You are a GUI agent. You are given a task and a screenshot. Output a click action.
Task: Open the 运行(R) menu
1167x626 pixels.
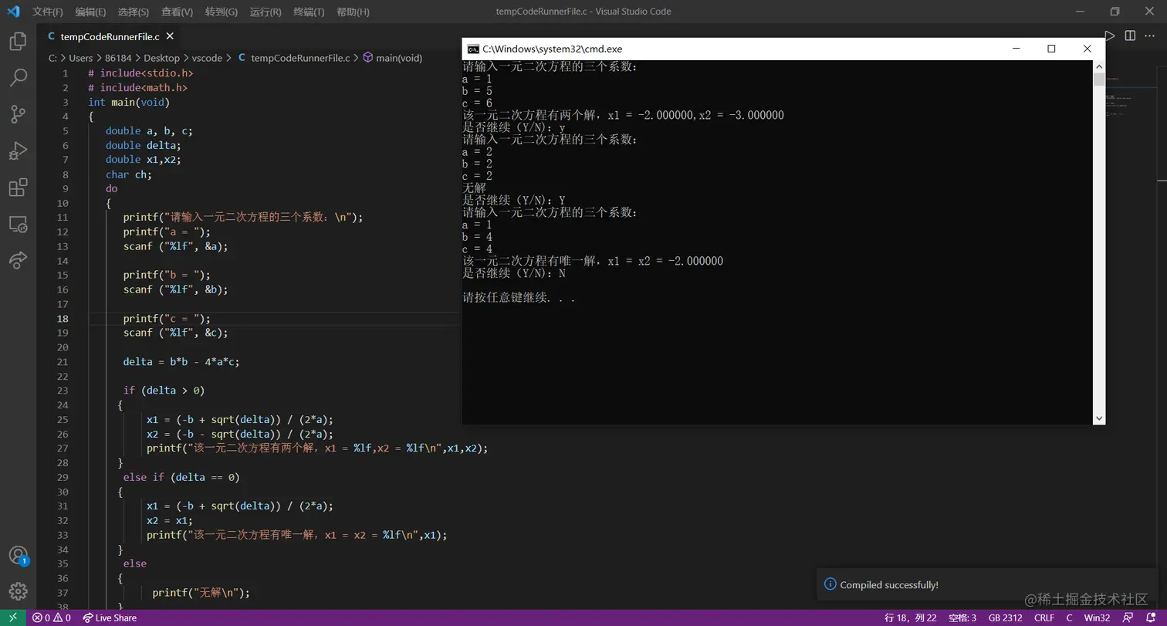266,12
